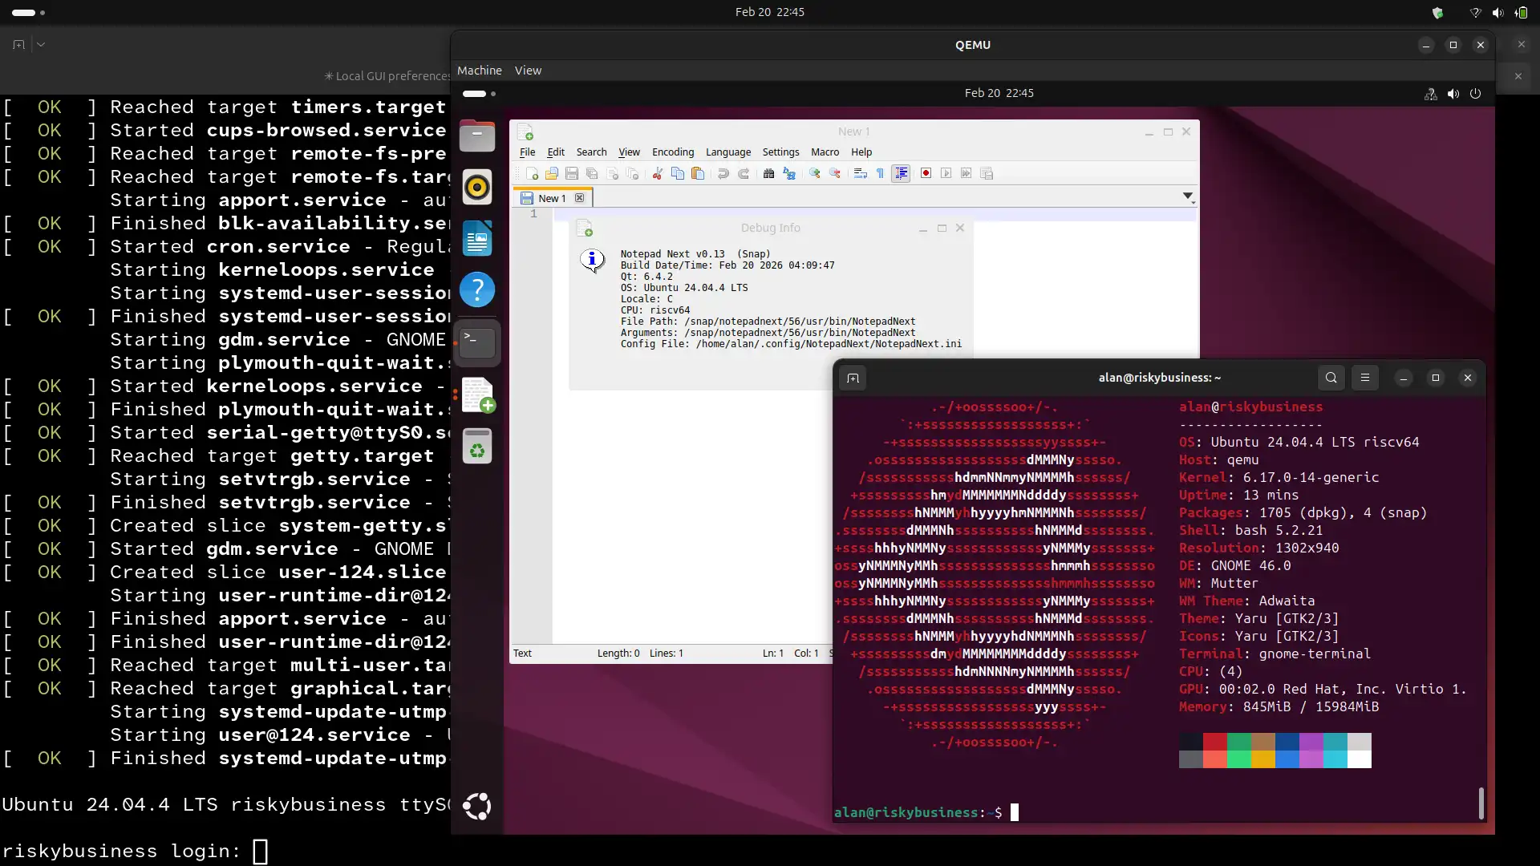Toggle Word Wrap in the toolbar

point(860,173)
